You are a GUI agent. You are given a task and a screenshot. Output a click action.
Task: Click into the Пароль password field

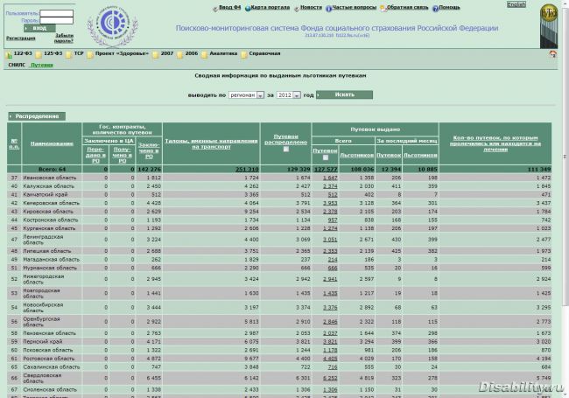(57, 20)
